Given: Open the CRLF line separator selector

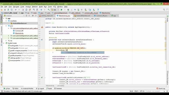Looking at the screenshot, I should tap(136, 91).
